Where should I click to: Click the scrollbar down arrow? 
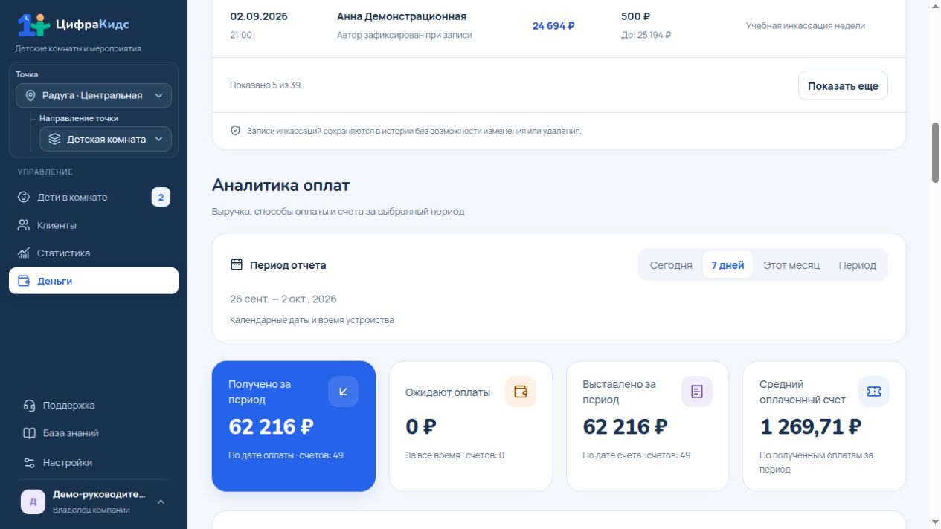pyautogui.click(x=935, y=522)
